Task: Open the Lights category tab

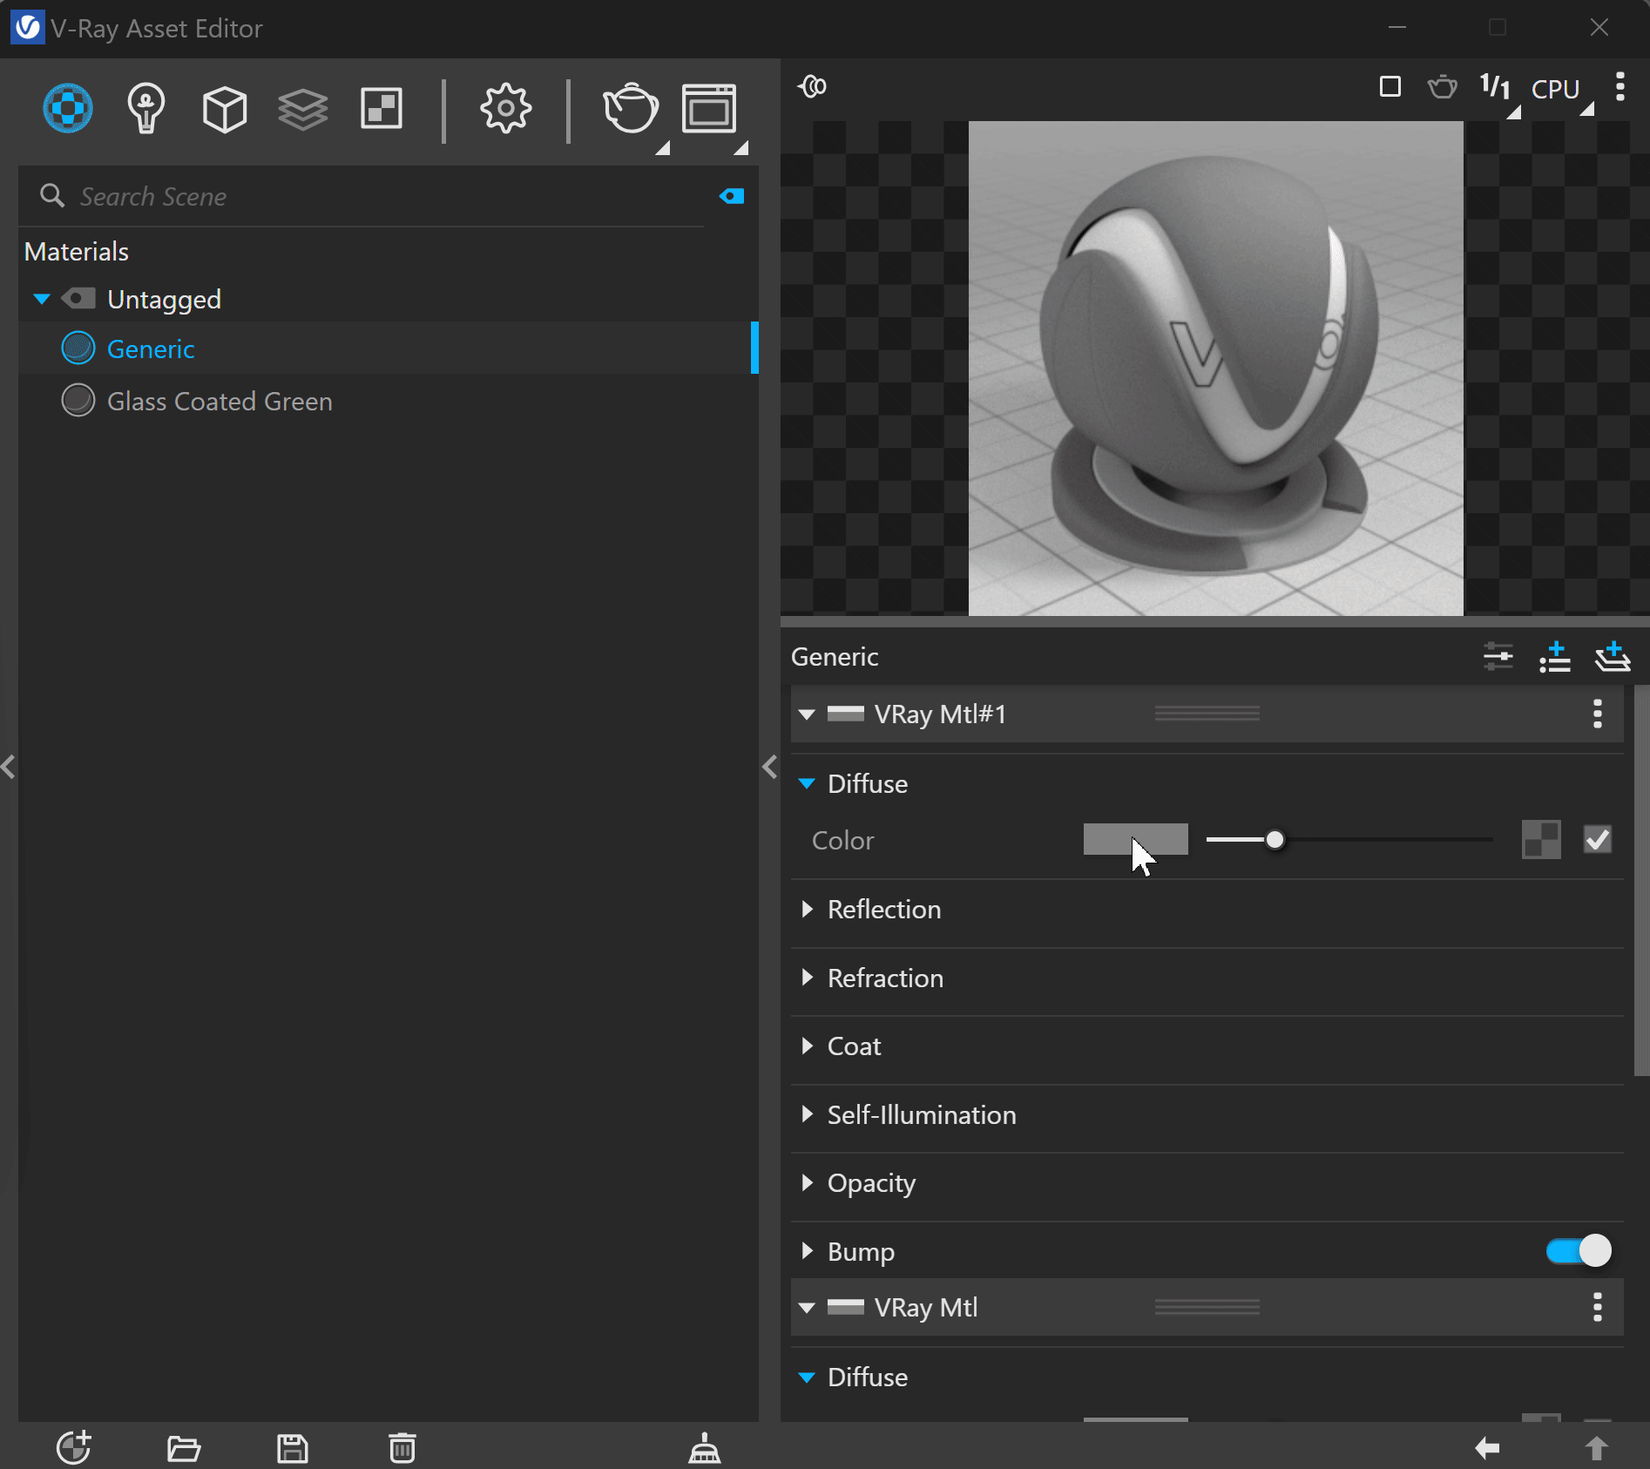Action: [x=145, y=109]
